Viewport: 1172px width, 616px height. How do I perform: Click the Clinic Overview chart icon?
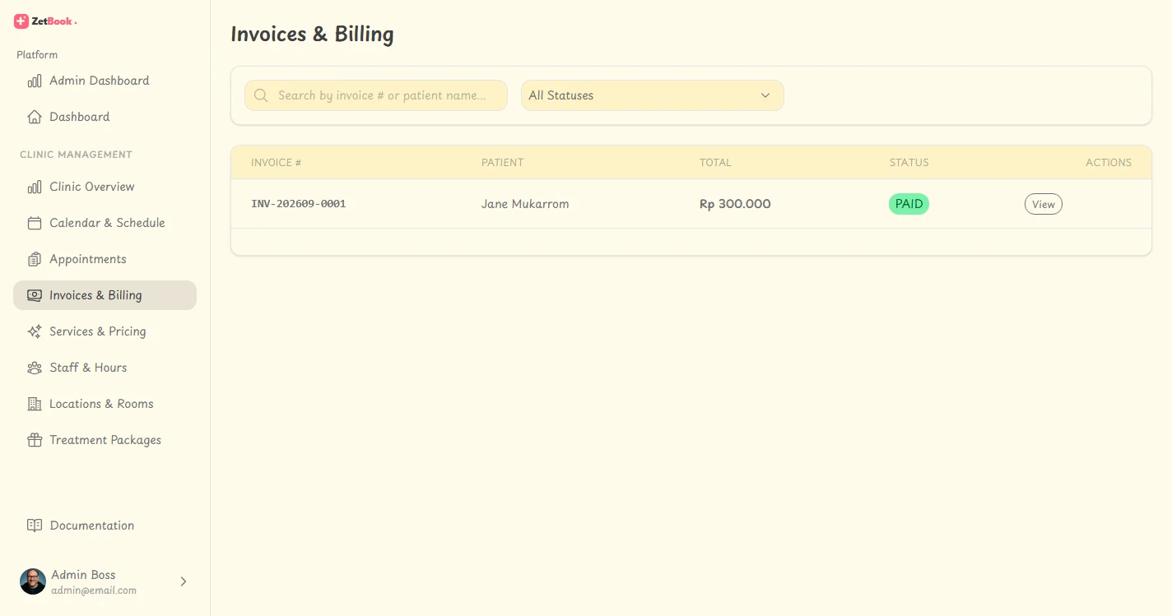pos(35,187)
